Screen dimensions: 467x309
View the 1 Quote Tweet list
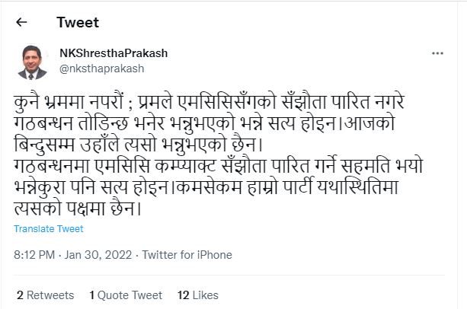click(126, 295)
